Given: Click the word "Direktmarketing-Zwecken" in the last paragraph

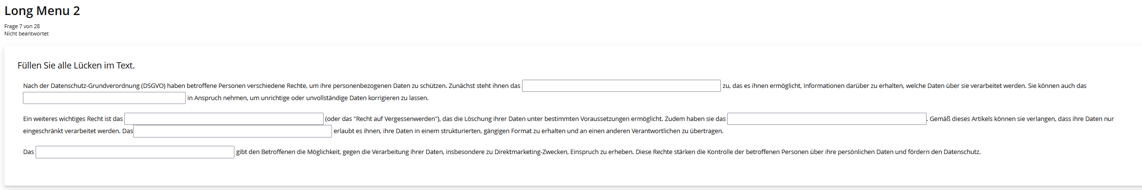Looking at the screenshot, I should tap(531, 152).
